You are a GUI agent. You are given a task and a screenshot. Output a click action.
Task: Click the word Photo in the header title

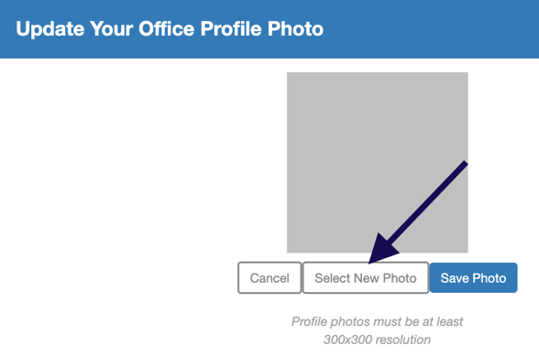click(295, 28)
